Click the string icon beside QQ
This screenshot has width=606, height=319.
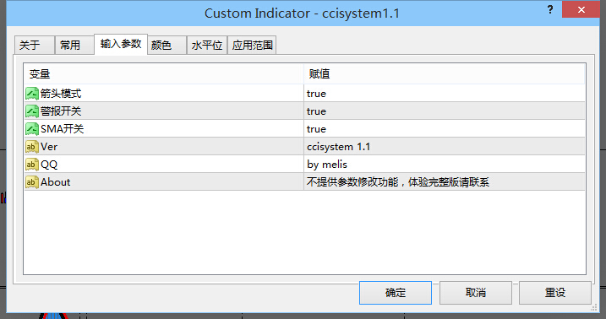coord(32,165)
